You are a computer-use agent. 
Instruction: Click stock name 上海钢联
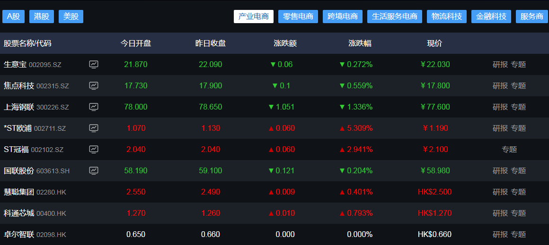coord(19,107)
